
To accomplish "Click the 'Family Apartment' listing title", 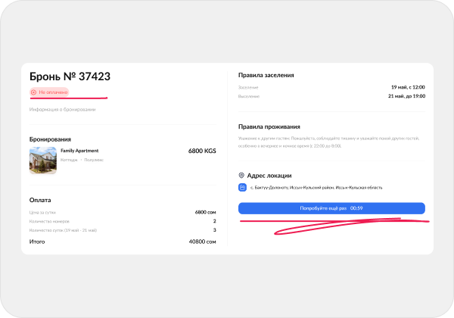I will click(79, 151).
